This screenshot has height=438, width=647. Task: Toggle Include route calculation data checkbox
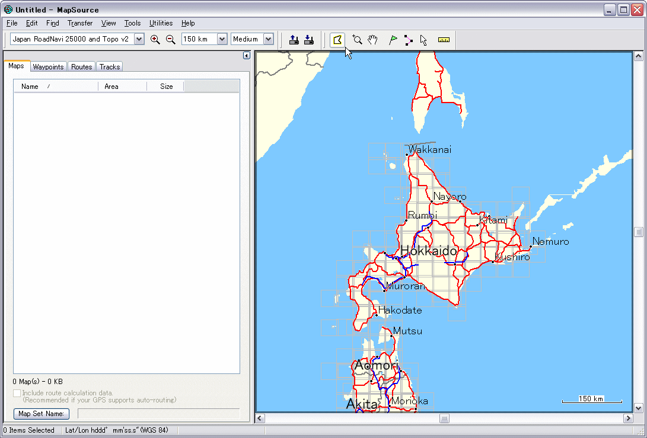(17, 393)
